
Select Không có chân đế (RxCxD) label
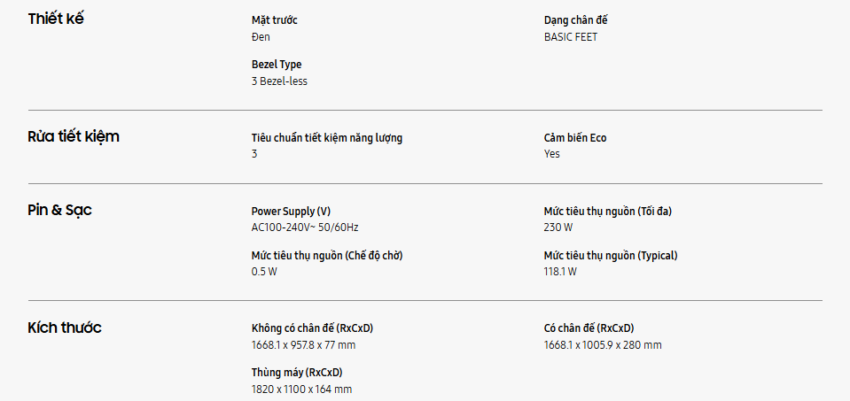[x=318, y=328]
